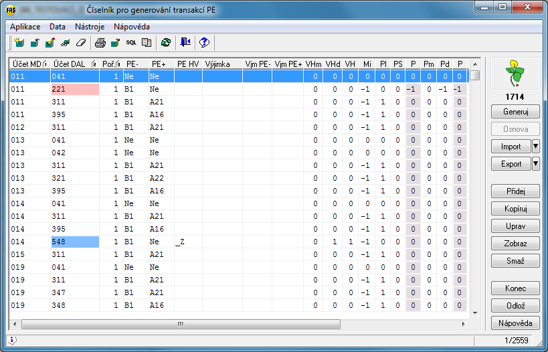Open the Nástroje menu
Screen dimensions: 548x352
pos(90,27)
